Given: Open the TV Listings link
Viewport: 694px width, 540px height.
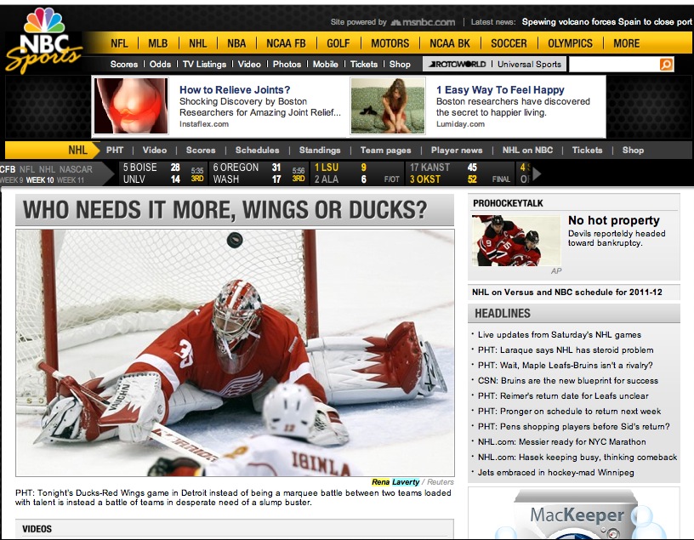Looking at the screenshot, I should [x=204, y=65].
